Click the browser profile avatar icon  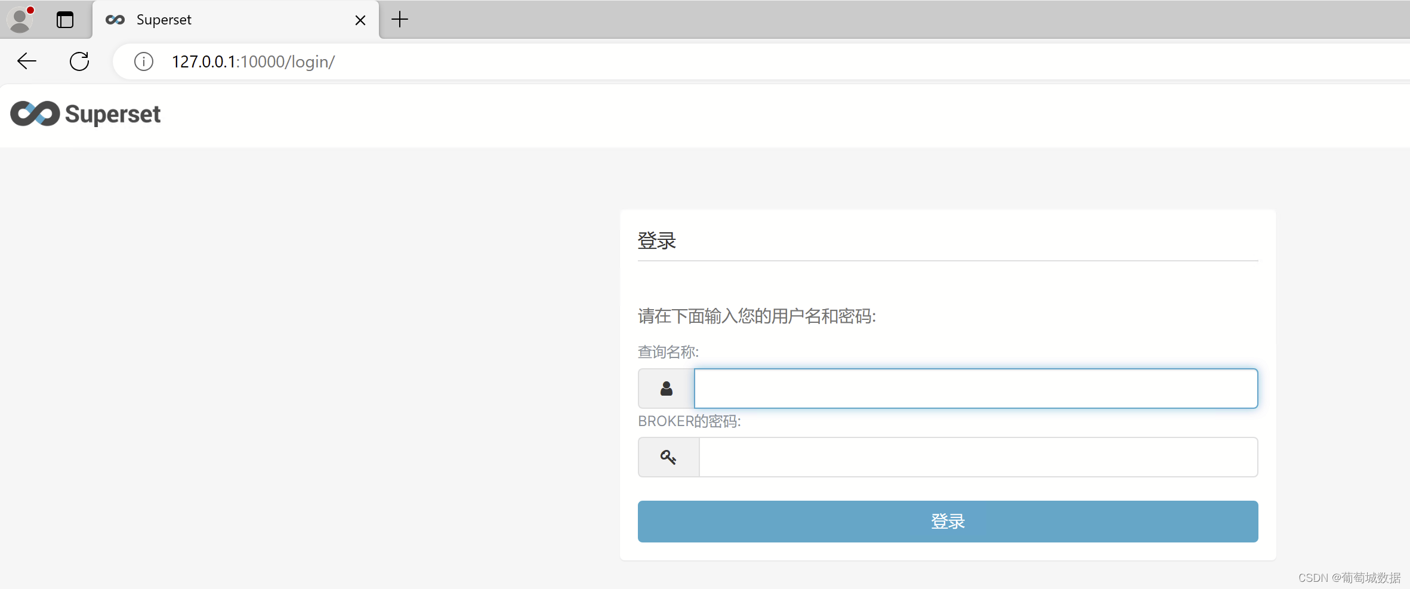point(21,20)
